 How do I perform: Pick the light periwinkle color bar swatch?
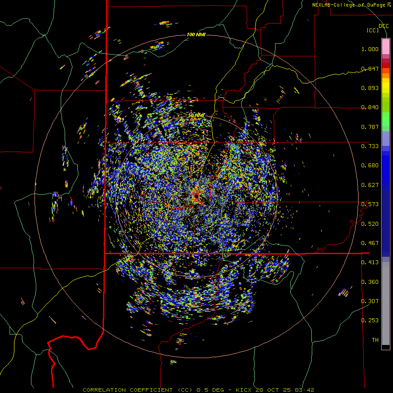[x=386, y=138]
